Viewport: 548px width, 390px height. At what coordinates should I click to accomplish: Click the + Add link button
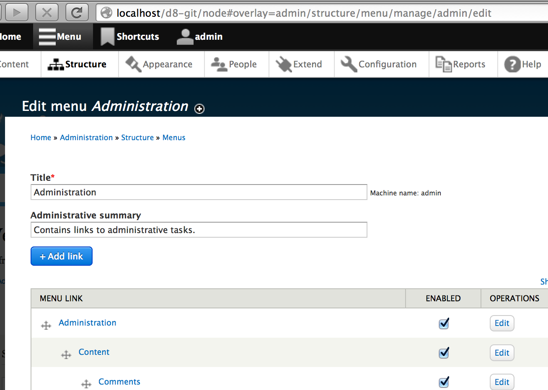click(62, 256)
